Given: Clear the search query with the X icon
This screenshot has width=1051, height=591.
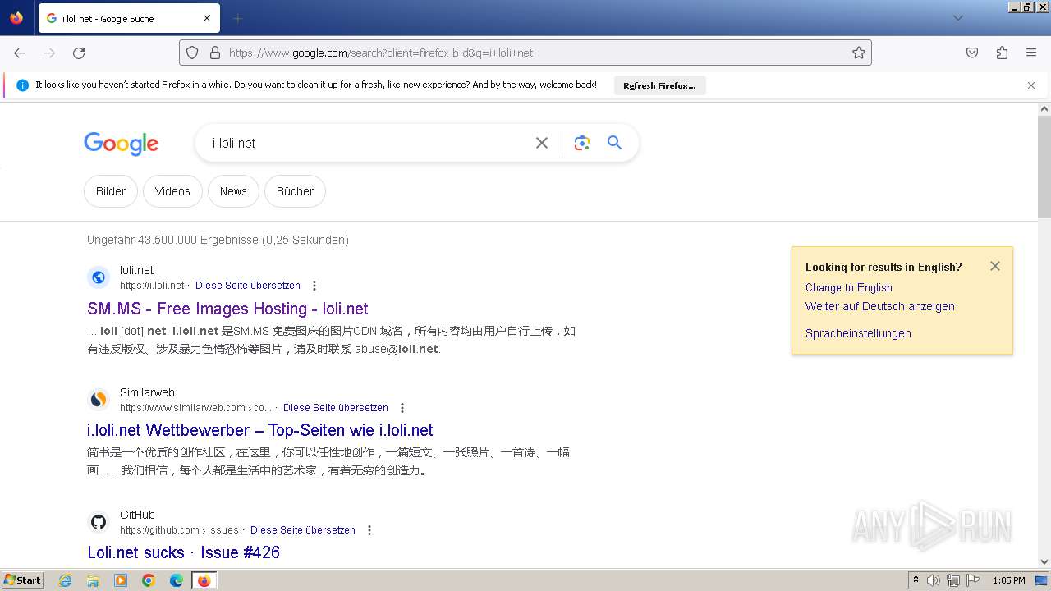Looking at the screenshot, I should pyautogui.click(x=542, y=143).
